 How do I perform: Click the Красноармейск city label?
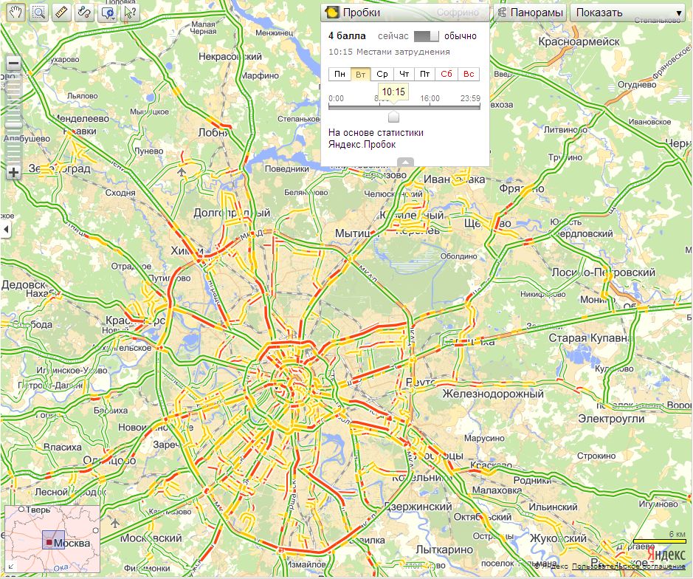[x=579, y=41]
